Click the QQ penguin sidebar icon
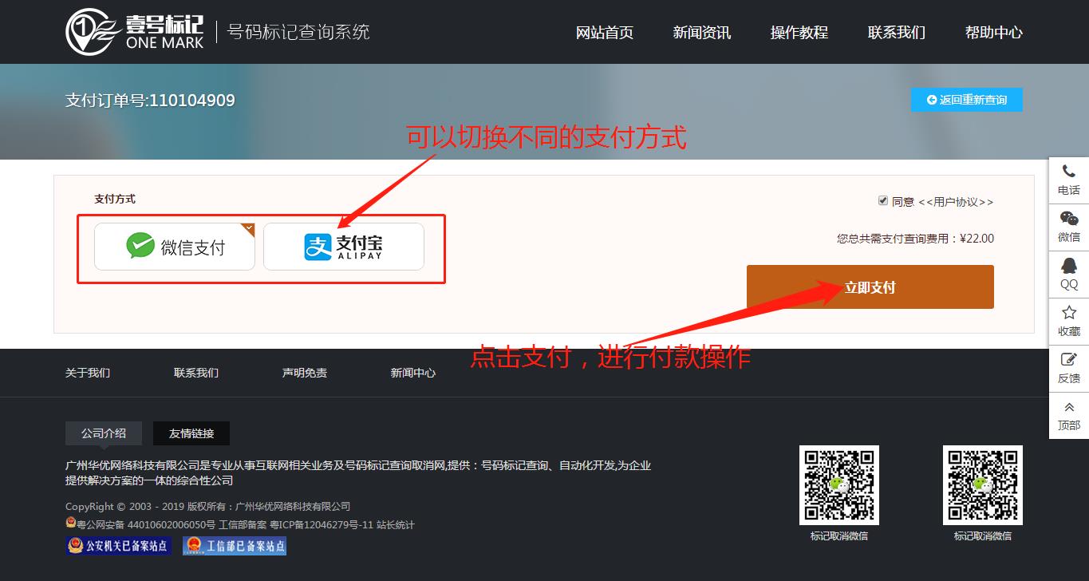1089x581 pixels. (1069, 274)
